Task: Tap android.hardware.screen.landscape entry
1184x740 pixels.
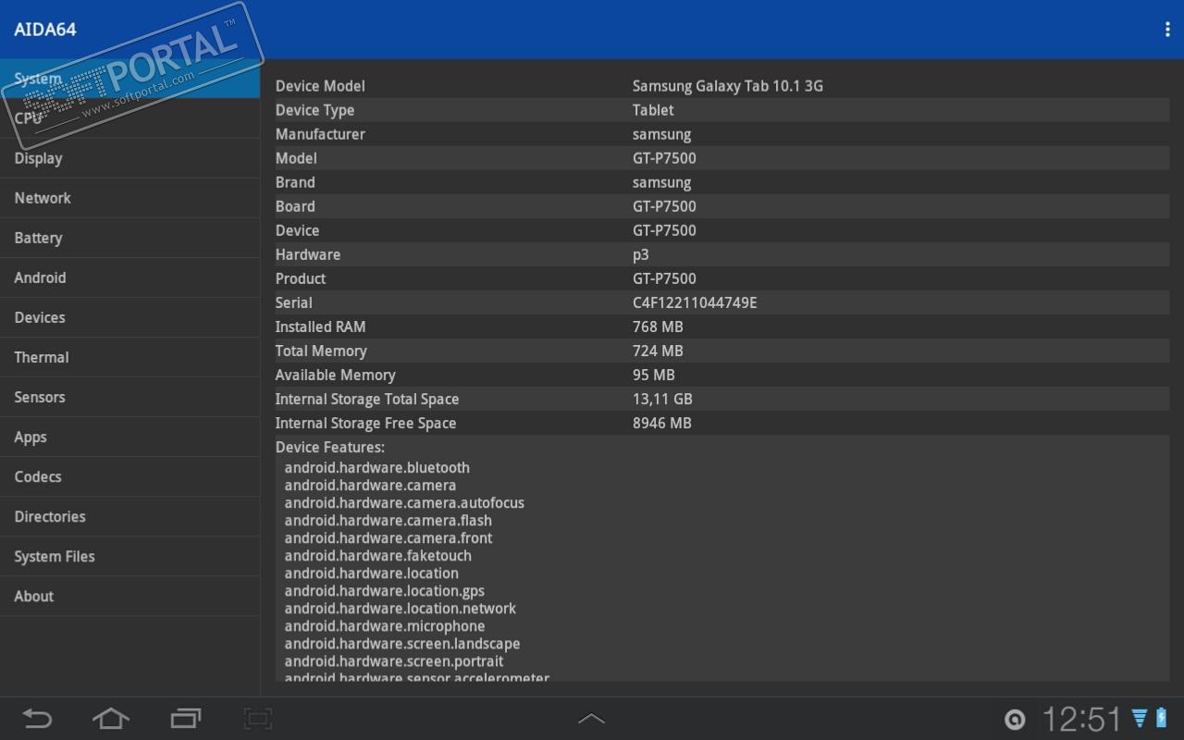Action: [x=402, y=644]
